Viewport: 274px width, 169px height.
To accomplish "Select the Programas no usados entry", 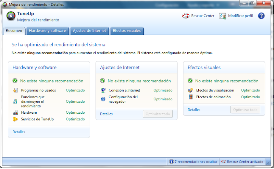I will 38,90.
